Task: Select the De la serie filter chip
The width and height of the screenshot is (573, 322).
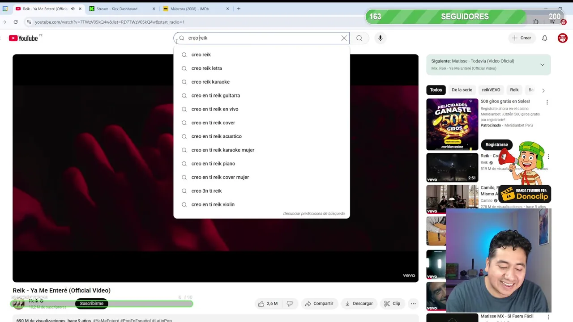Action: (x=462, y=90)
